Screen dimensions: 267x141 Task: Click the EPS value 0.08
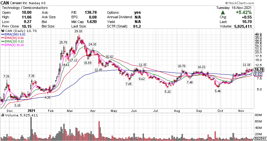pos(93,17)
